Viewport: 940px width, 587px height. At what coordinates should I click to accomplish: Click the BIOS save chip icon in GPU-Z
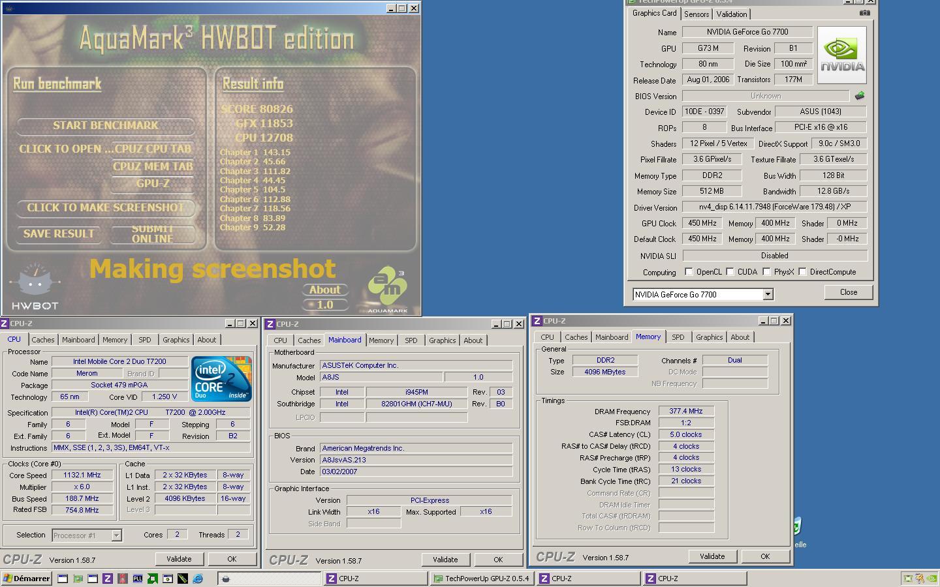[860, 96]
